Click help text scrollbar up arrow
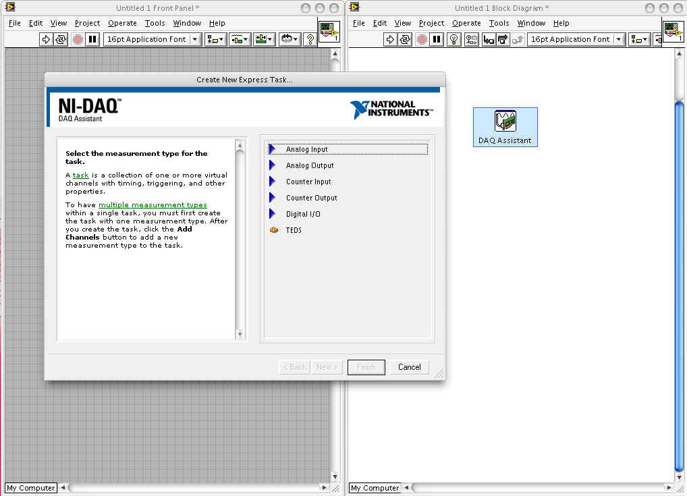Screen dimensions: 687x496 (x=240, y=145)
